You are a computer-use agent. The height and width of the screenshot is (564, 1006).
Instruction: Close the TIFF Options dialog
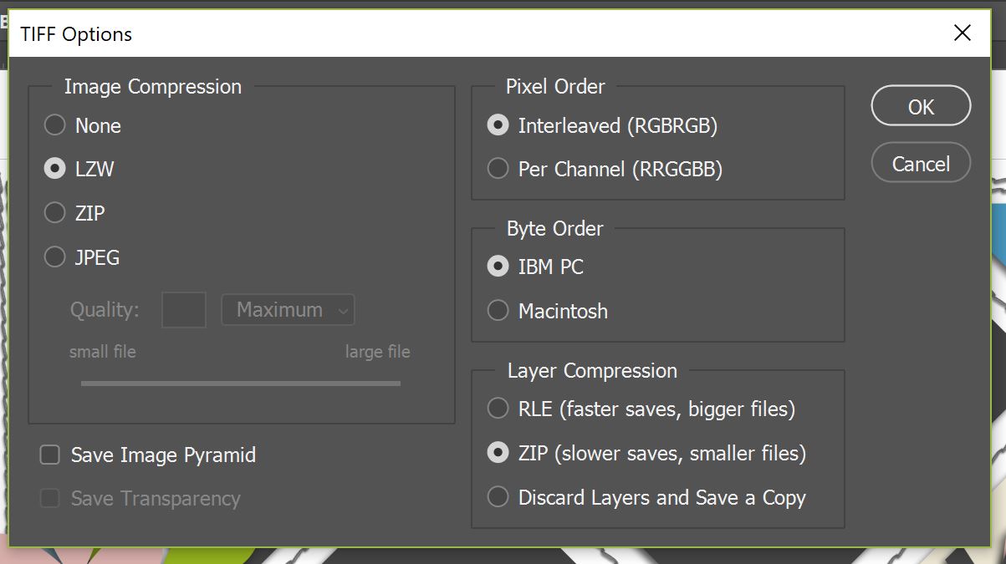[963, 33]
